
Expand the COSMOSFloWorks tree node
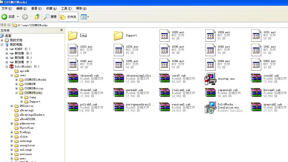pos(16,80)
